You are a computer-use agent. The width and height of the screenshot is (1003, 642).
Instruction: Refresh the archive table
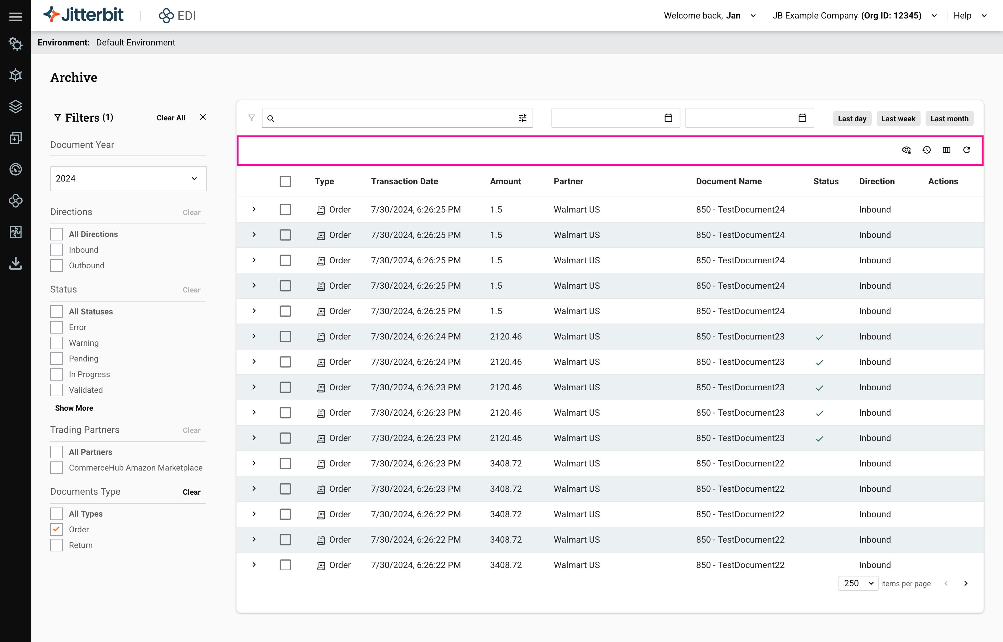coord(966,150)
